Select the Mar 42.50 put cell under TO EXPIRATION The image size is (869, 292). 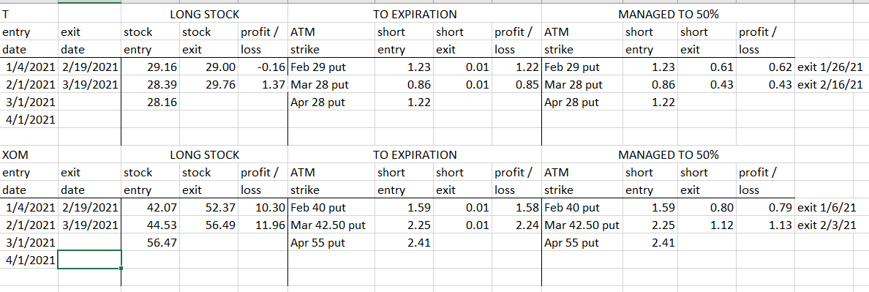331,225
